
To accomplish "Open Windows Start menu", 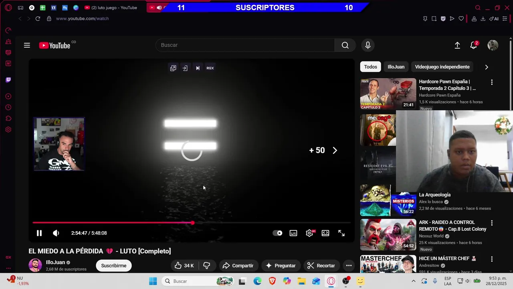I will pyautogui.click(x=153, y=281).
